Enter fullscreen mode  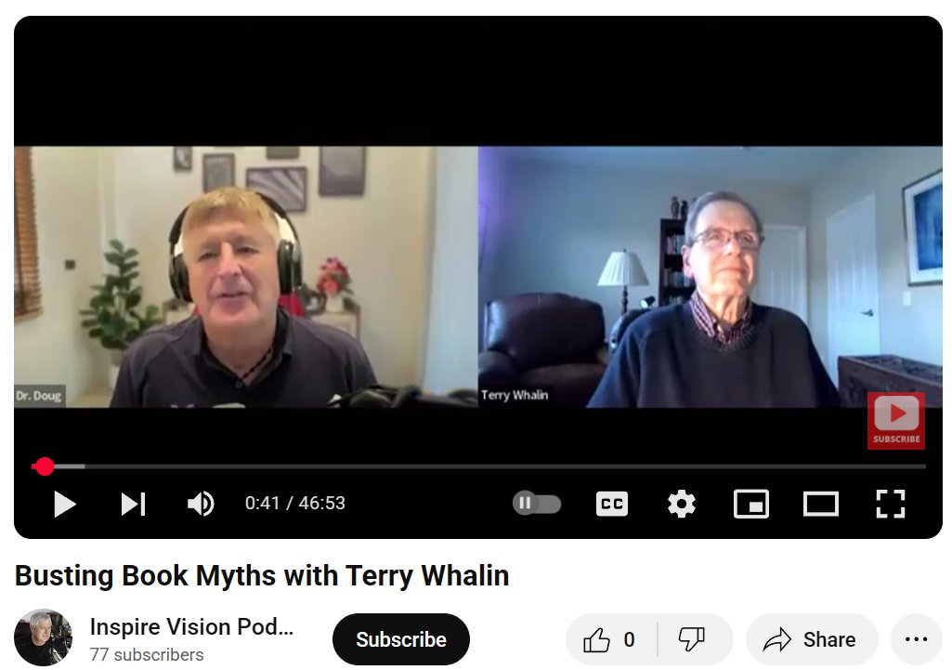point(890,504)
